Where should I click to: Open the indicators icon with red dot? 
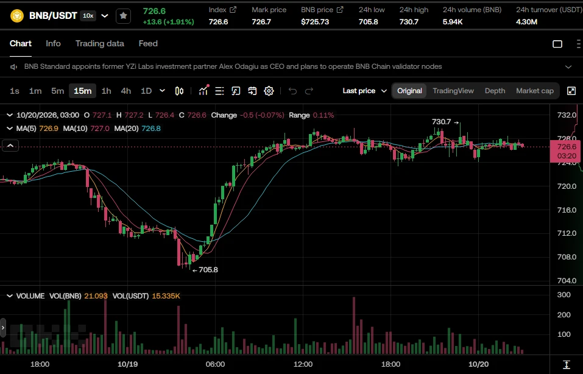203,90
